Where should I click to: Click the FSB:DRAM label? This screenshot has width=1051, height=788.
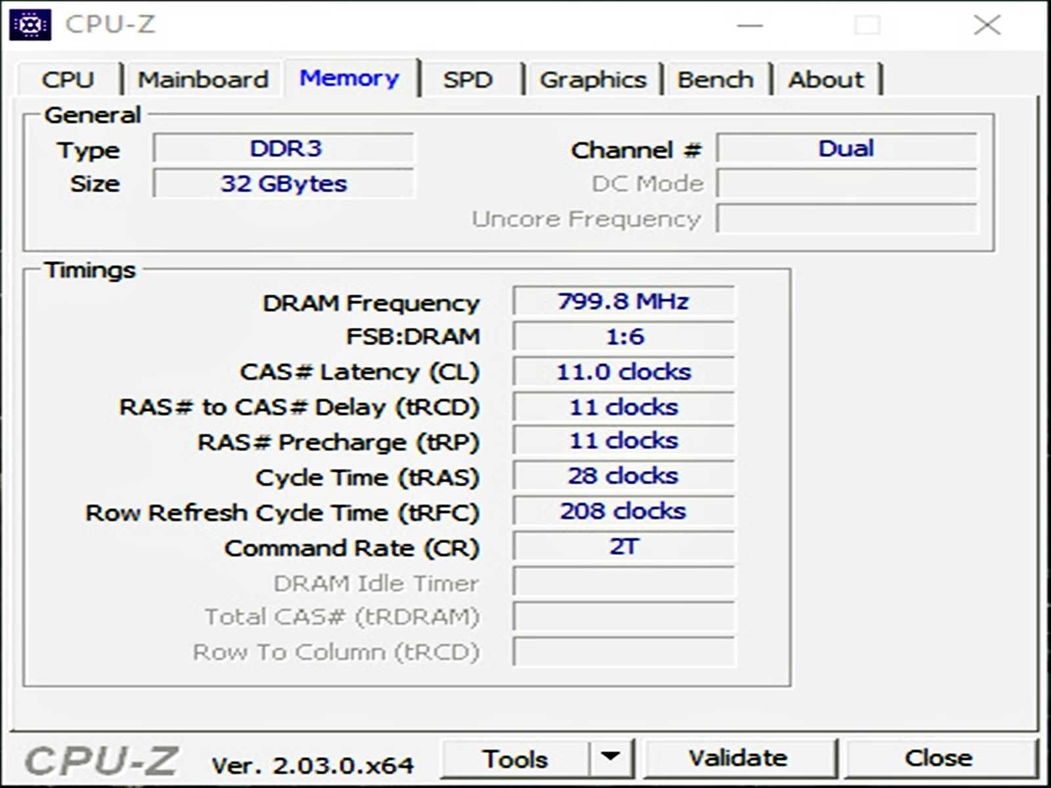[413, 337]
